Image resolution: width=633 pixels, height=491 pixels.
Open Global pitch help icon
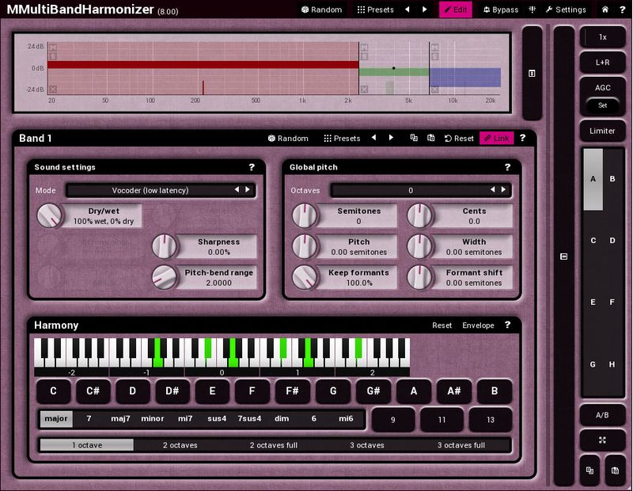coord(507,167)
